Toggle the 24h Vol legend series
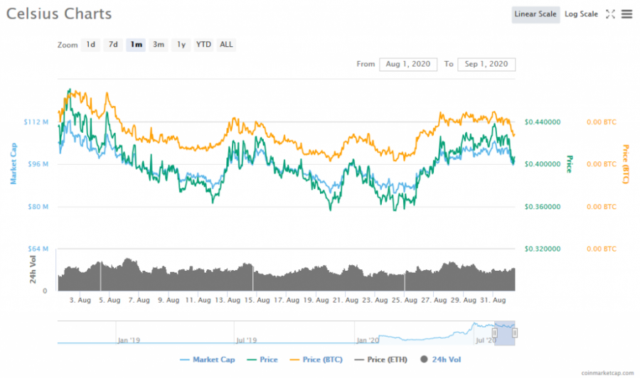 440,360
